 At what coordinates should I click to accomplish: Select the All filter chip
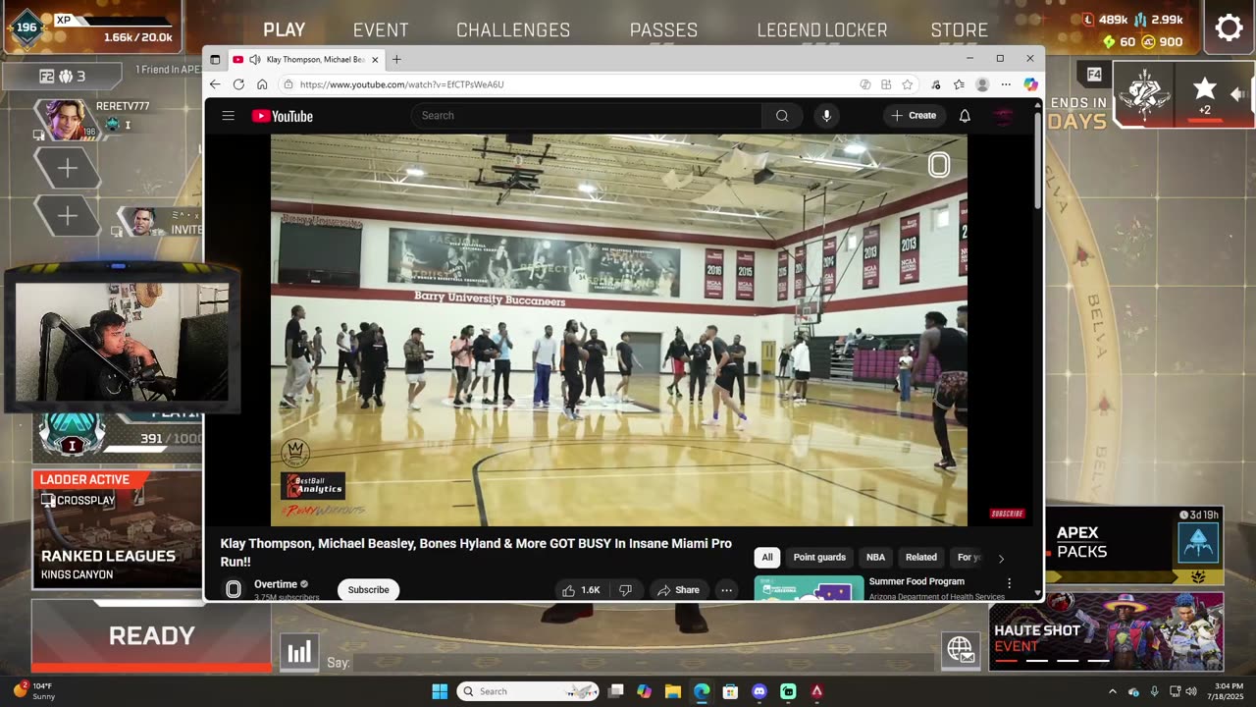click(x=767, y=558)
